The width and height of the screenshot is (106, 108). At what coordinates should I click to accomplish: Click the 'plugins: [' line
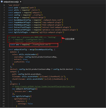coord(15,84)
